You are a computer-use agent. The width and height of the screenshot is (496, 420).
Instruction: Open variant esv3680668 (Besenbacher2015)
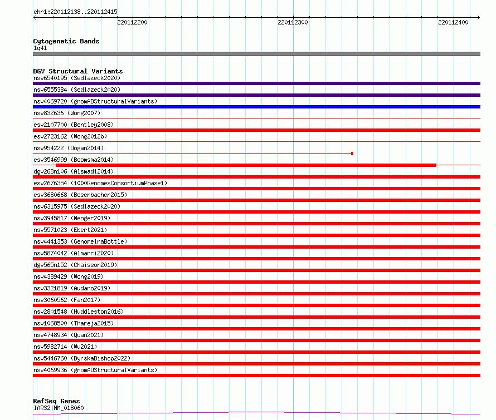[x=80, y=195]
